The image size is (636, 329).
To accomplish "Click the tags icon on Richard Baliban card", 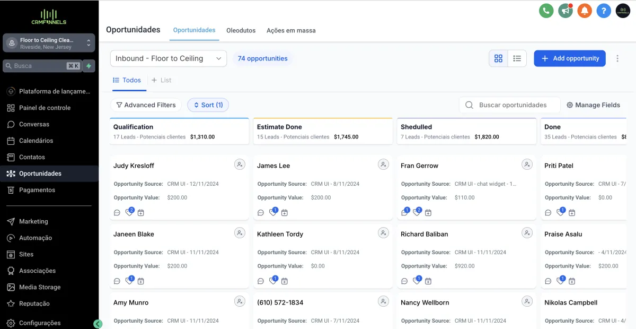I will tap(416, 281).
